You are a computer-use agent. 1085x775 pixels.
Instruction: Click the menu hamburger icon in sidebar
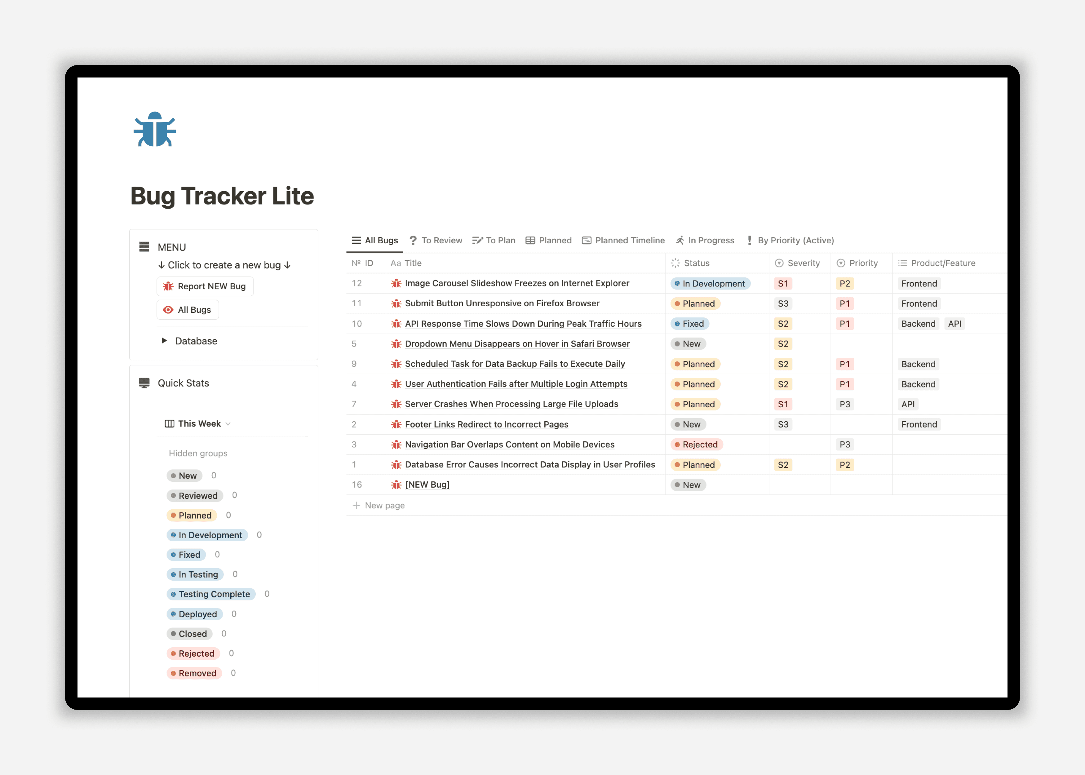pyautogui.click(x=144, y=246)
